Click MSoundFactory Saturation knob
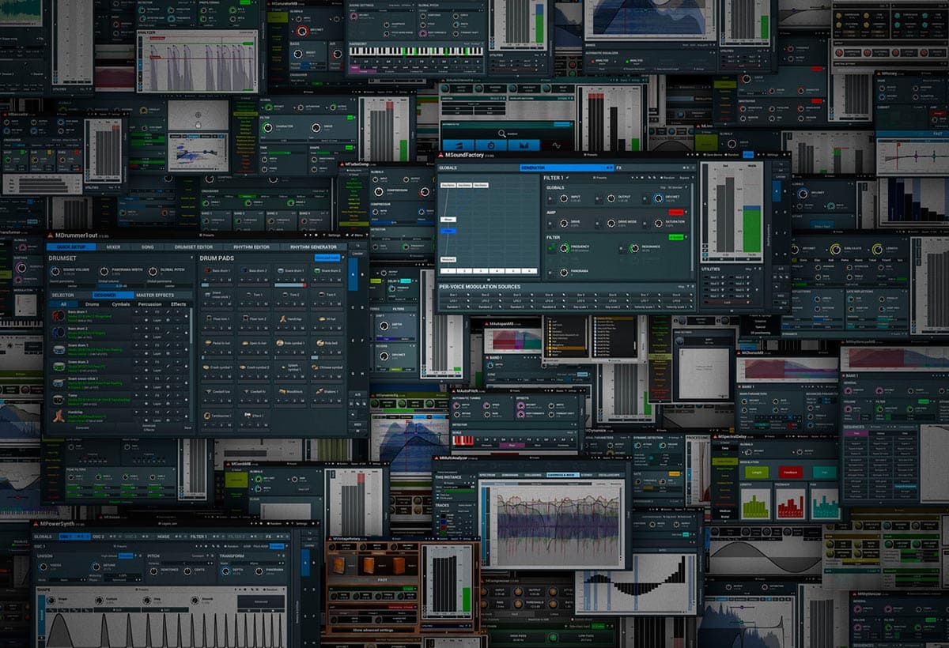 (658, 223)
